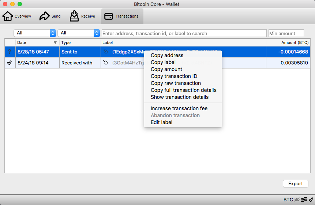Screen dimensions: 315x205
Task: Click the HD wallet status icon
Action: click(x=297, y=200)
